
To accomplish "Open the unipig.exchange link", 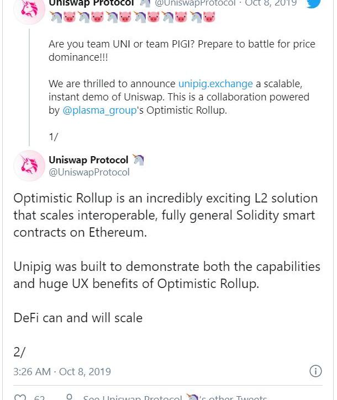I will tap(215, 84).
